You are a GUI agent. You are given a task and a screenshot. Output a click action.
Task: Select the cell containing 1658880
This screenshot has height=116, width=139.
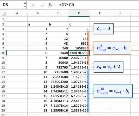(x=79, y=48)
